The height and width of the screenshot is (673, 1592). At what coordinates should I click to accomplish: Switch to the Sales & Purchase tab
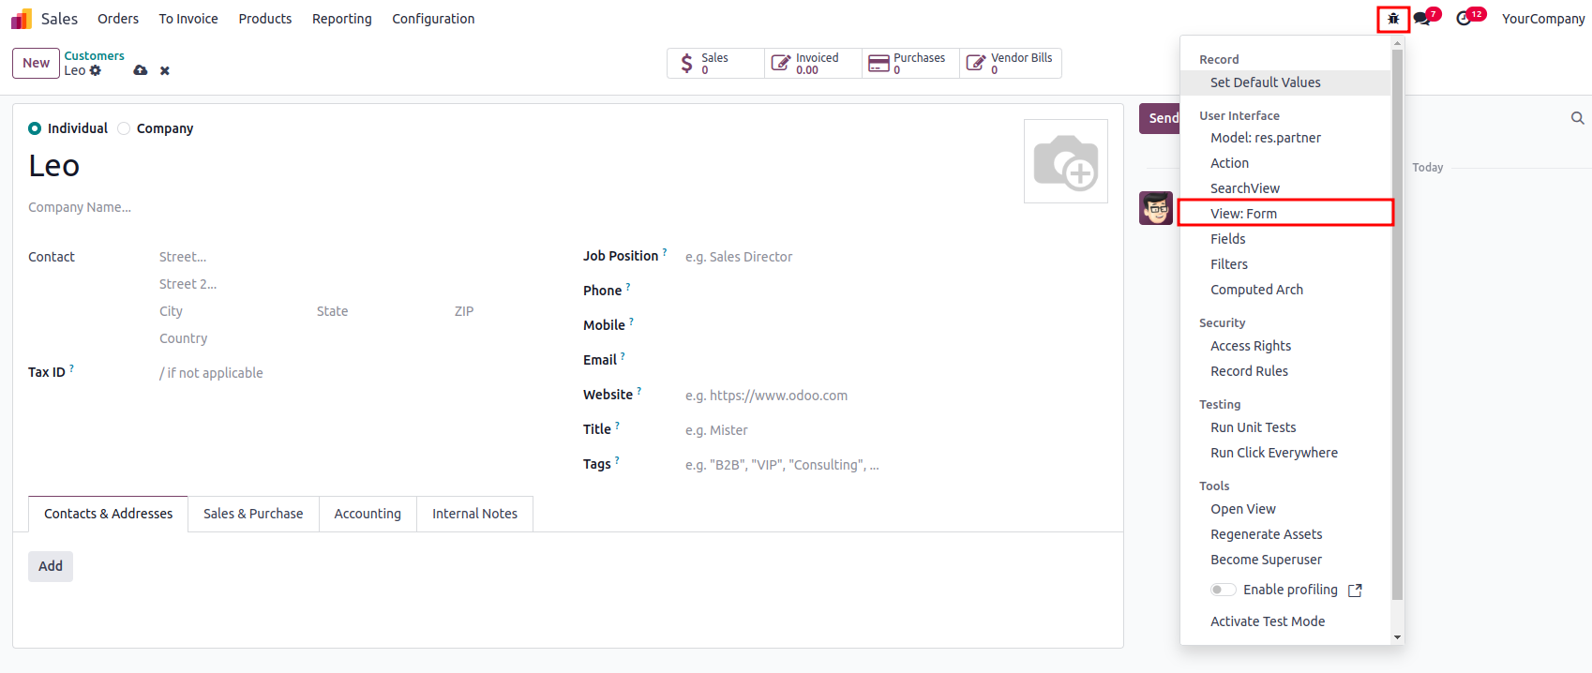(253, 514)
